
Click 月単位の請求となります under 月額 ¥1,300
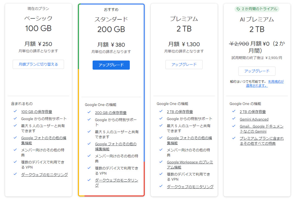pyautogui.click(x=184, y=51)
